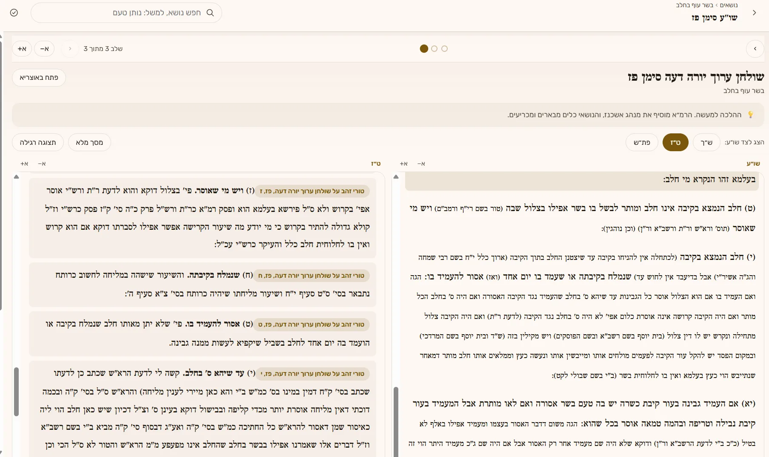Select first step progress dot
The width and height of the screenshot is (769, 457).
tap(445, 49)
